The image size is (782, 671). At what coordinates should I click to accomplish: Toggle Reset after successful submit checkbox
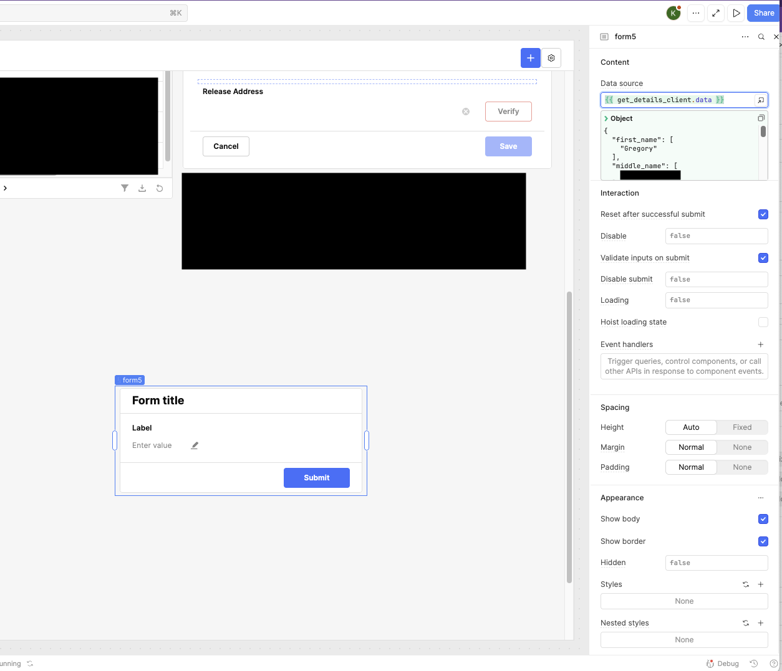[x=763, y=214]
